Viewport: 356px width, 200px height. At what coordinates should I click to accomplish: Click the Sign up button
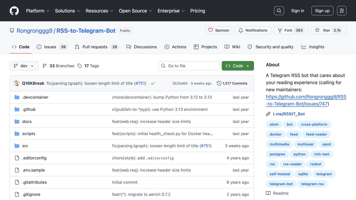coord(322,11)
